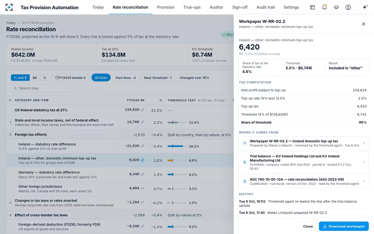Image resolution: width=374 pixels, height=234 pixels.
Task: Click link icon beside State and local 14,766
Action: point(142,122)
